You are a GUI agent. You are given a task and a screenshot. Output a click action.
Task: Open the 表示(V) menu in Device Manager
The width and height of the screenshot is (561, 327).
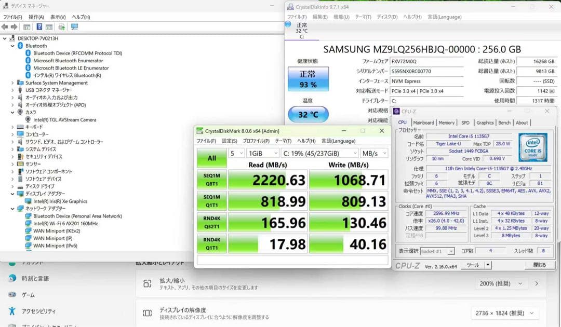[57, 17]
